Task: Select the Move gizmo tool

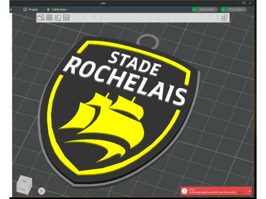Action: point(108,18)
